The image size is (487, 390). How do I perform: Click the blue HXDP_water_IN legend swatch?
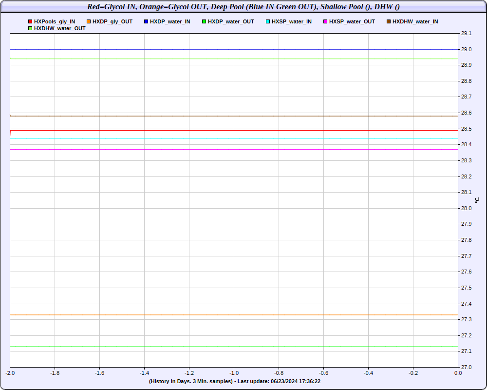point(146,22)
